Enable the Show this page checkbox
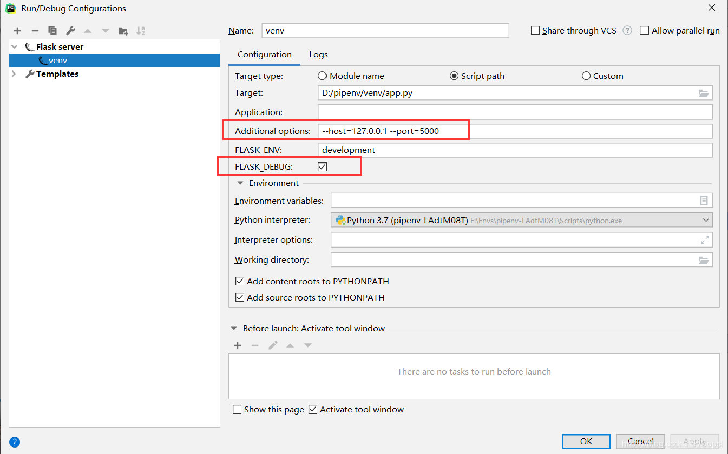The width and height of the screenshot is (728, 454). (237, 410)
